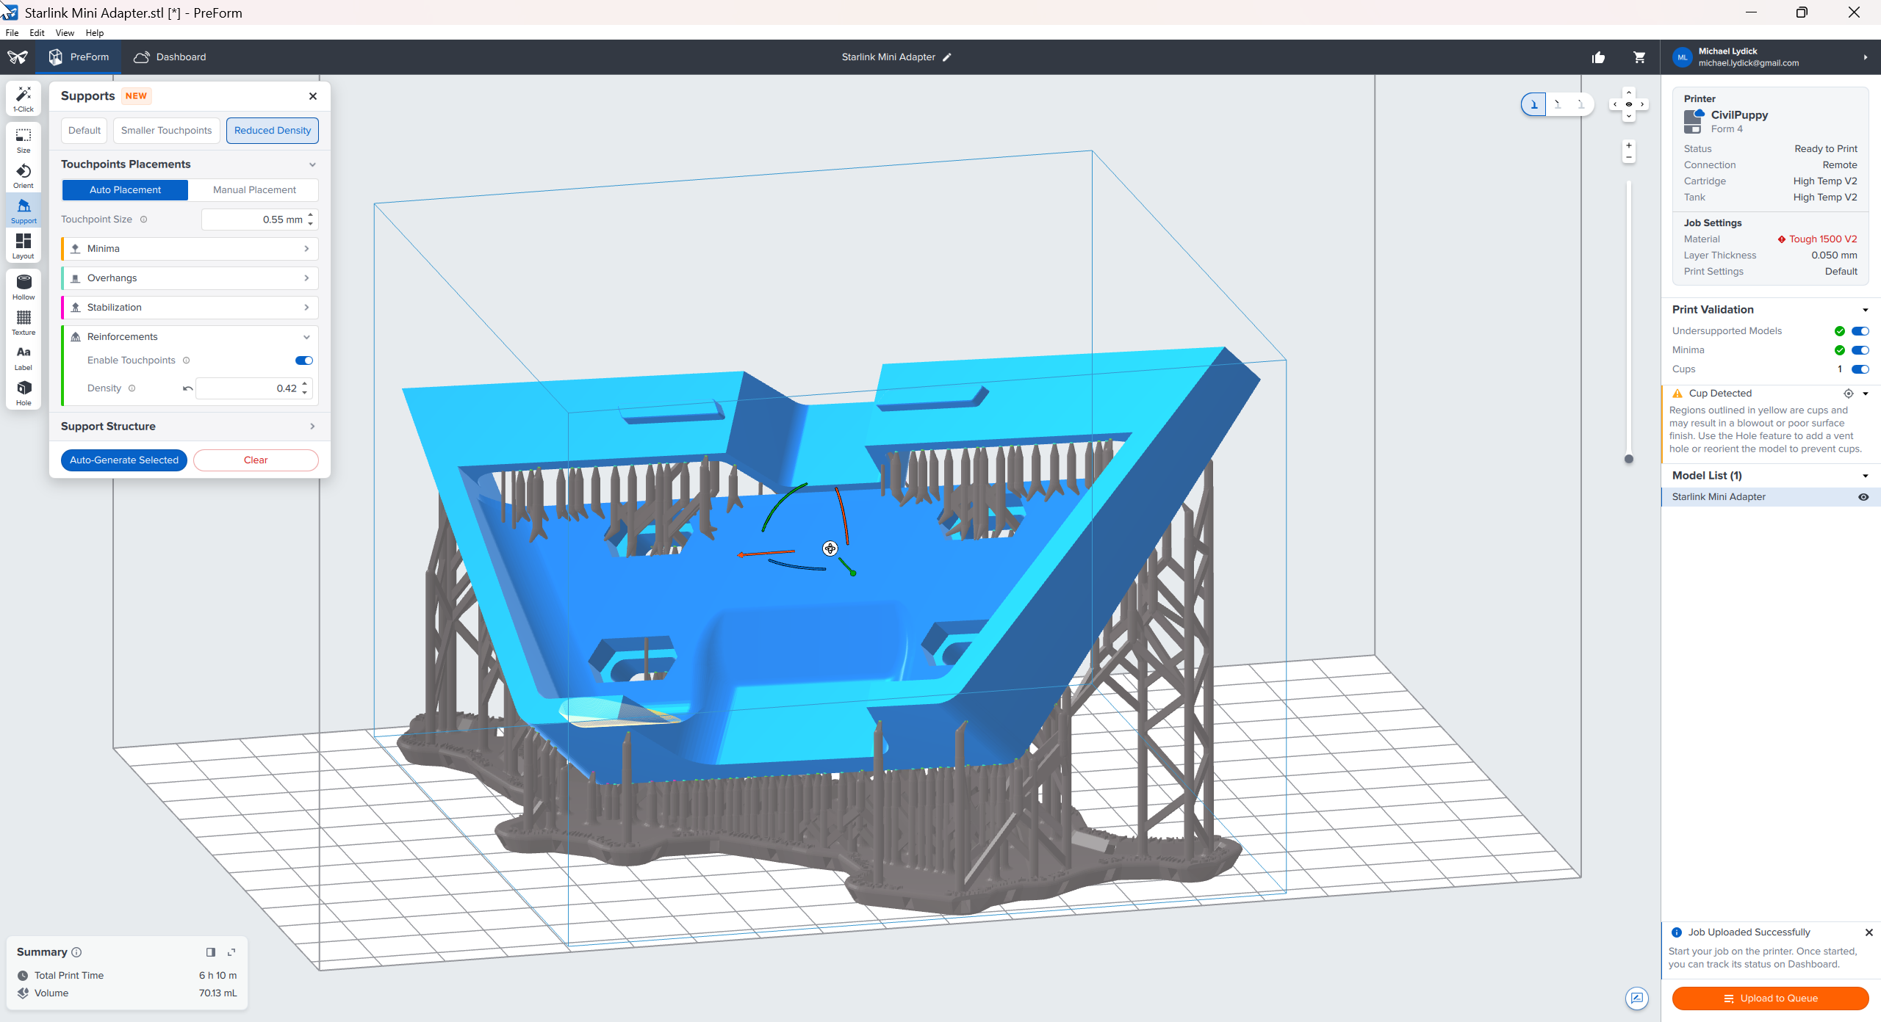1881x1022 pixels.
Task: Switch to the Dashboard tab
Action: pyautogui.click(x=170, y=57)
